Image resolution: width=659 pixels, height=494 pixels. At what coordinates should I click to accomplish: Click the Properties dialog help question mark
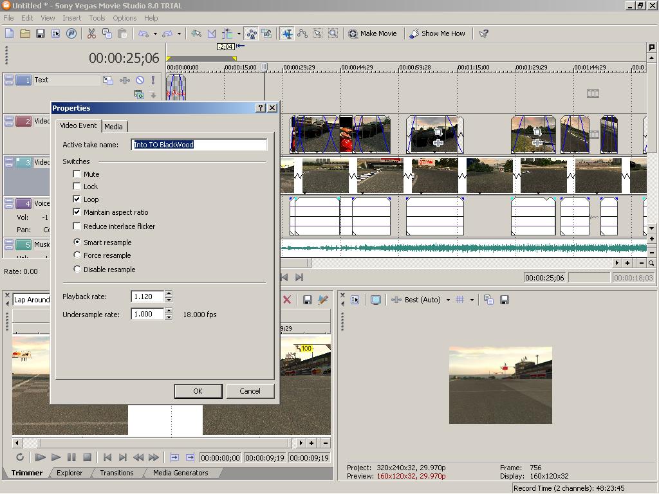click(x=261, y=108)
